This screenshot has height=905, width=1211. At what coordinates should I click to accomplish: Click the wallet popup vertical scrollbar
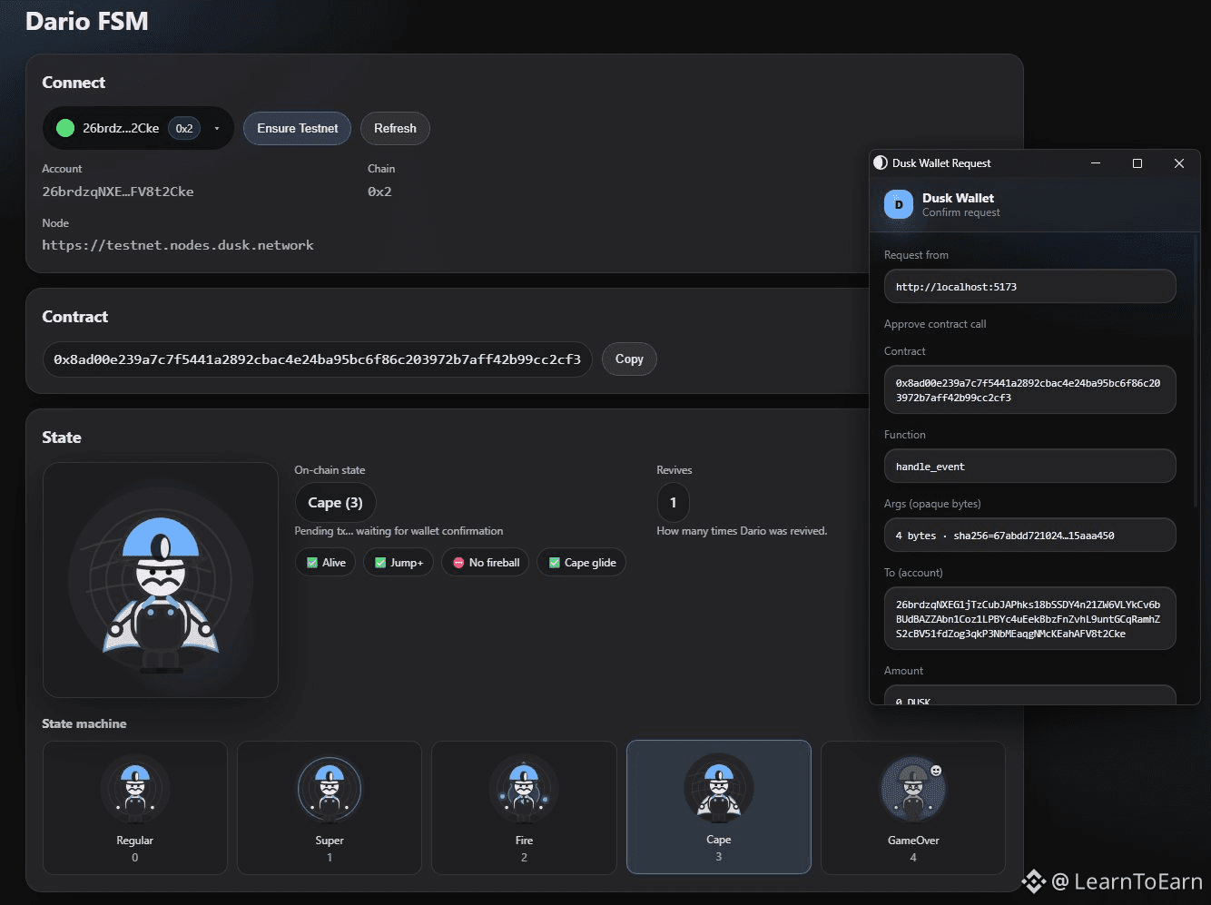1196,372
